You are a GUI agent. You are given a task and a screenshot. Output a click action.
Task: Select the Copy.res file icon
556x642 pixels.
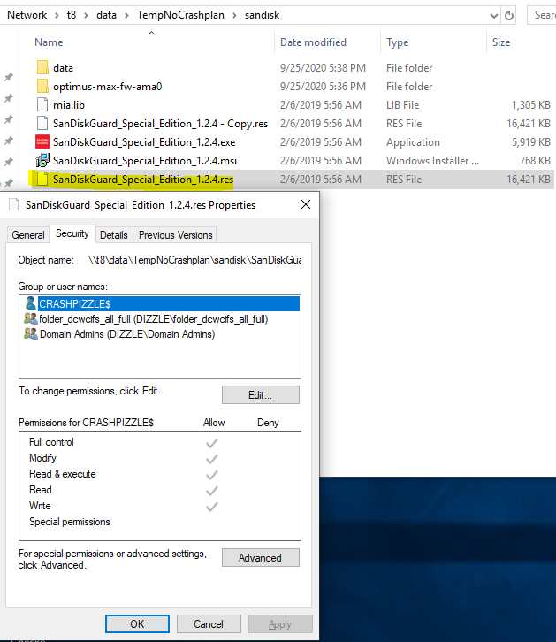[x=42, y=123]
